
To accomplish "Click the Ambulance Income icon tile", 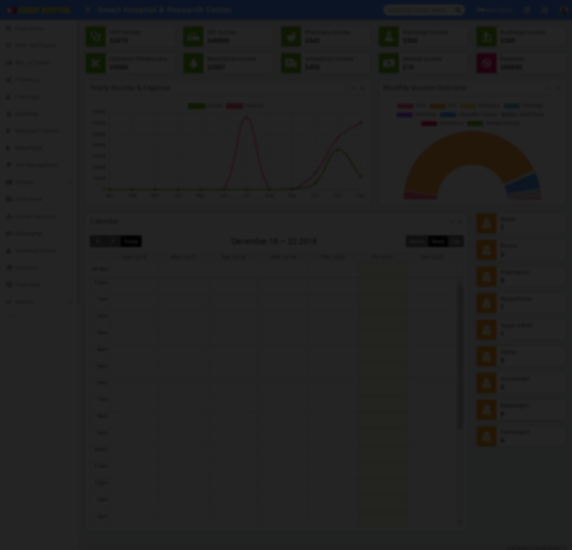I will pyautogui.click(x=291, y=63).
